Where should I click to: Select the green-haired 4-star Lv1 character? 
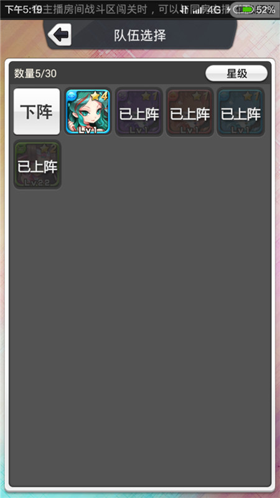click(88, 111)
